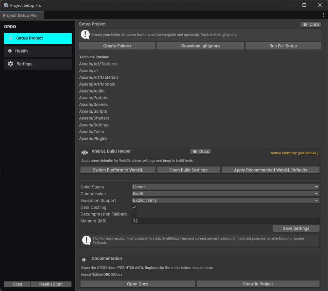Open Docs button at top of Setup Project
Image resolution: width=328 pixels, height=291 pixels.
point(311,24)
